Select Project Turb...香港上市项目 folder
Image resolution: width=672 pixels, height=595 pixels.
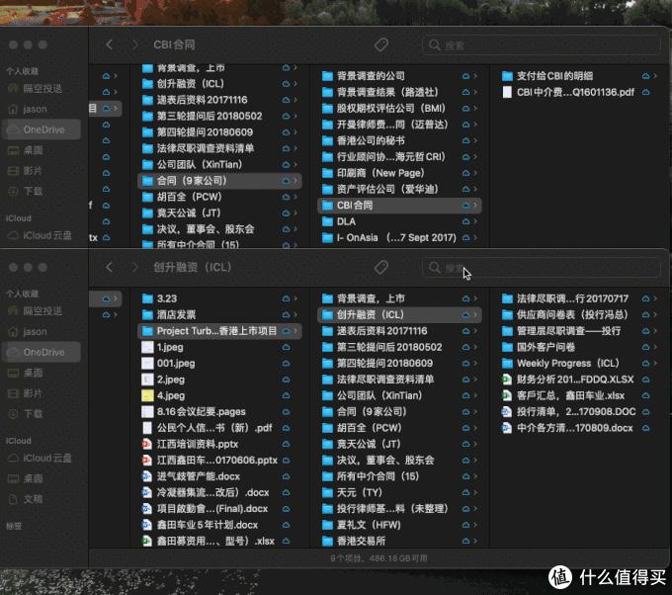(219, 331)
